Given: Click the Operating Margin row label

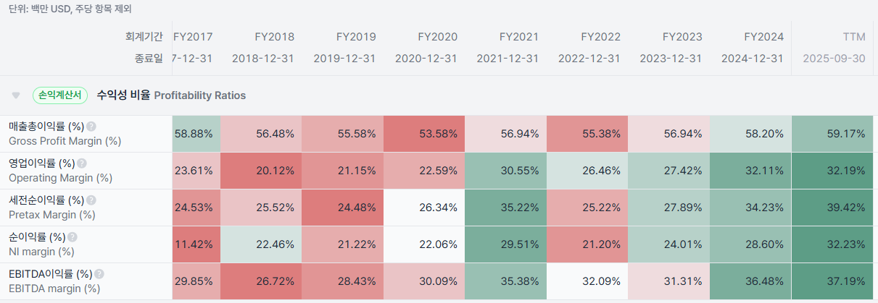Looking at the screenshot, I should click(x=60, y=178).
